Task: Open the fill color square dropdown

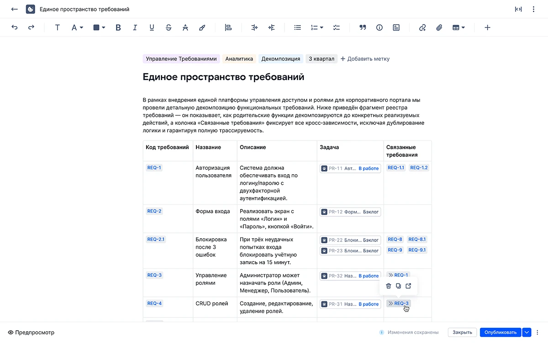Action: (99, 27)
